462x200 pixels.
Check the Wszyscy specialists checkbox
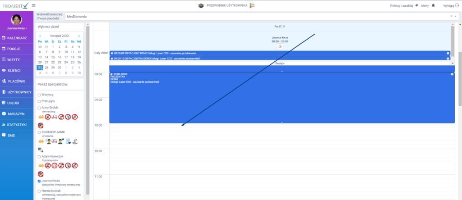(39, 95)
